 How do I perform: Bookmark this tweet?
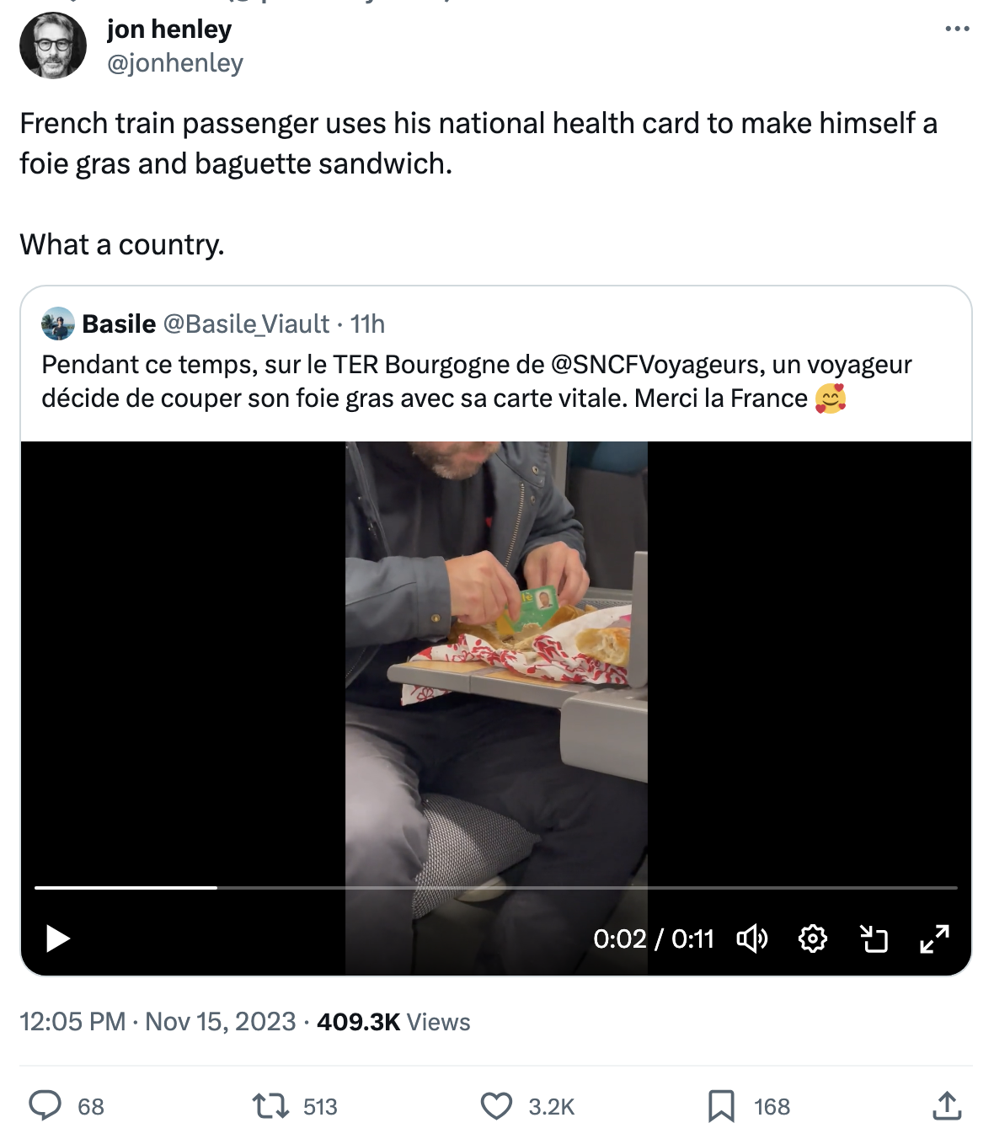pyautogui.click(x=721, y=1105)
